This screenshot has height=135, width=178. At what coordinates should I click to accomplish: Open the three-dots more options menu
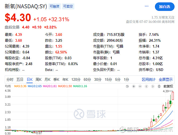[146, 6]
